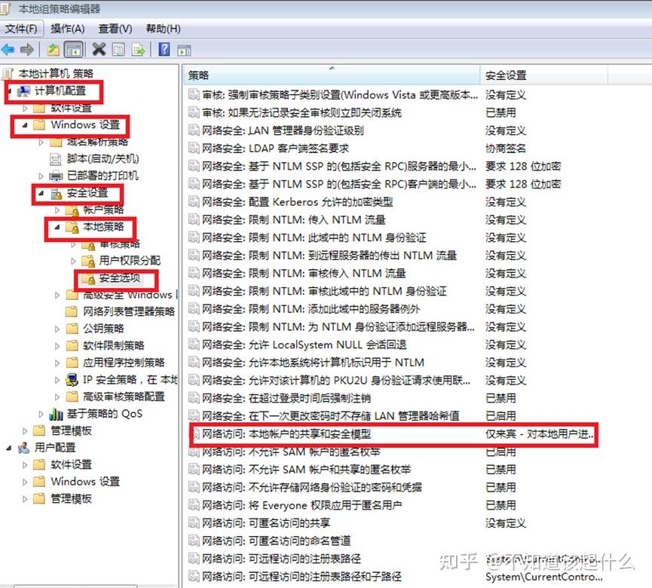Screen dimensions: 652x588
Task: Select 管理模板 under 计算机配置
Action: pos(71,430)
